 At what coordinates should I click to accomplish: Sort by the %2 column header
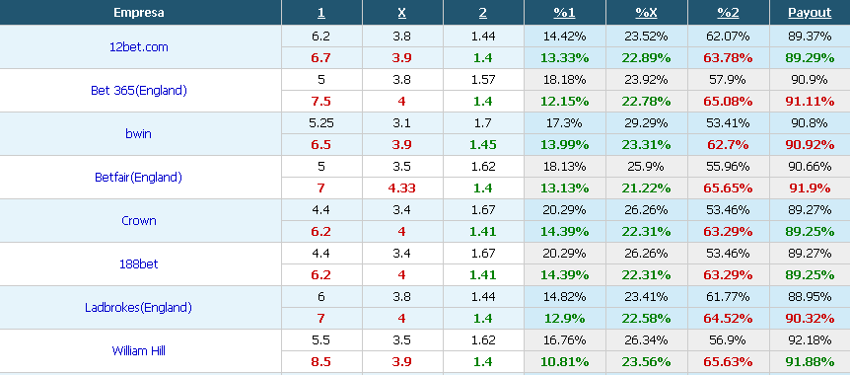pos(728,13)
